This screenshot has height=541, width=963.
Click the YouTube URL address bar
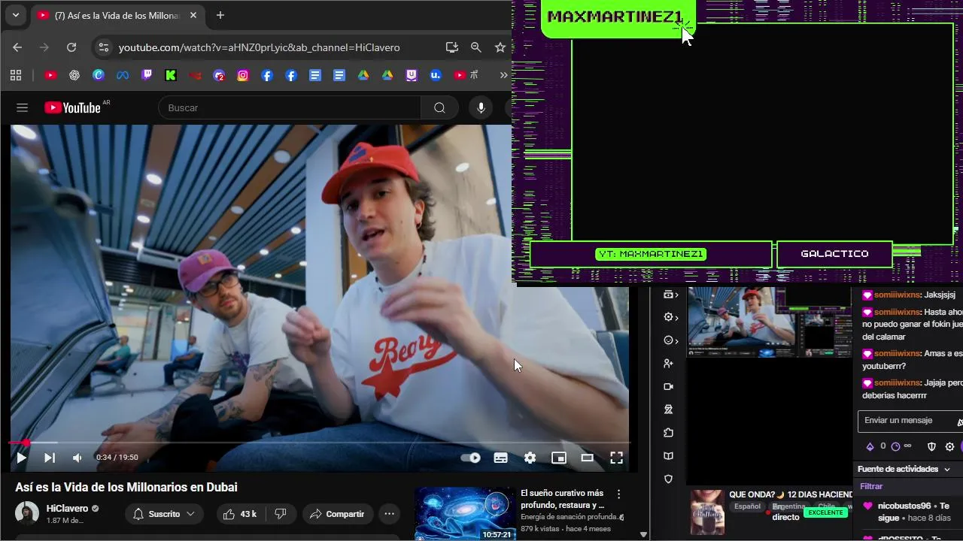pyautogui.click(x=260, y=47)
